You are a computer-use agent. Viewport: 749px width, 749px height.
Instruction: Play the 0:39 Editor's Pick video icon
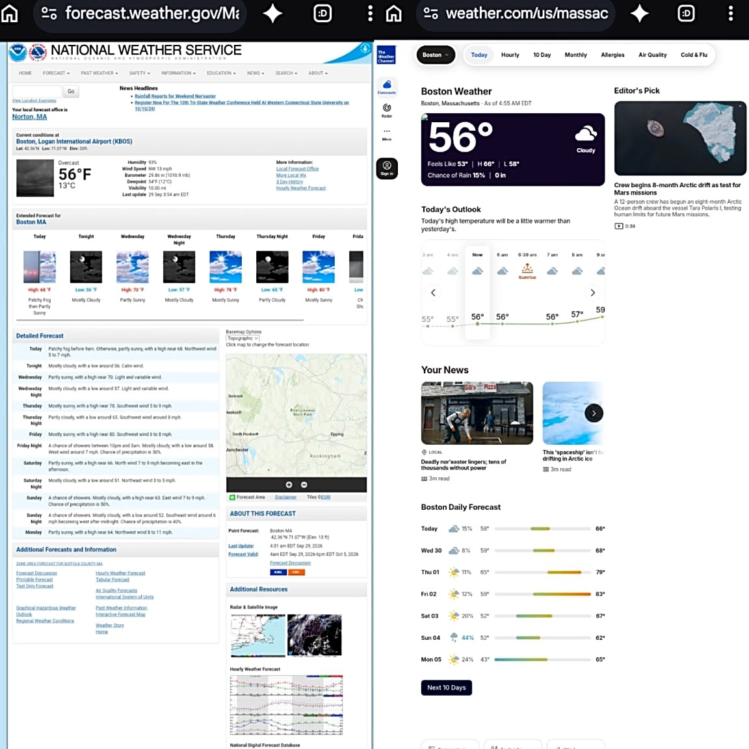click(x=618, y=226)
